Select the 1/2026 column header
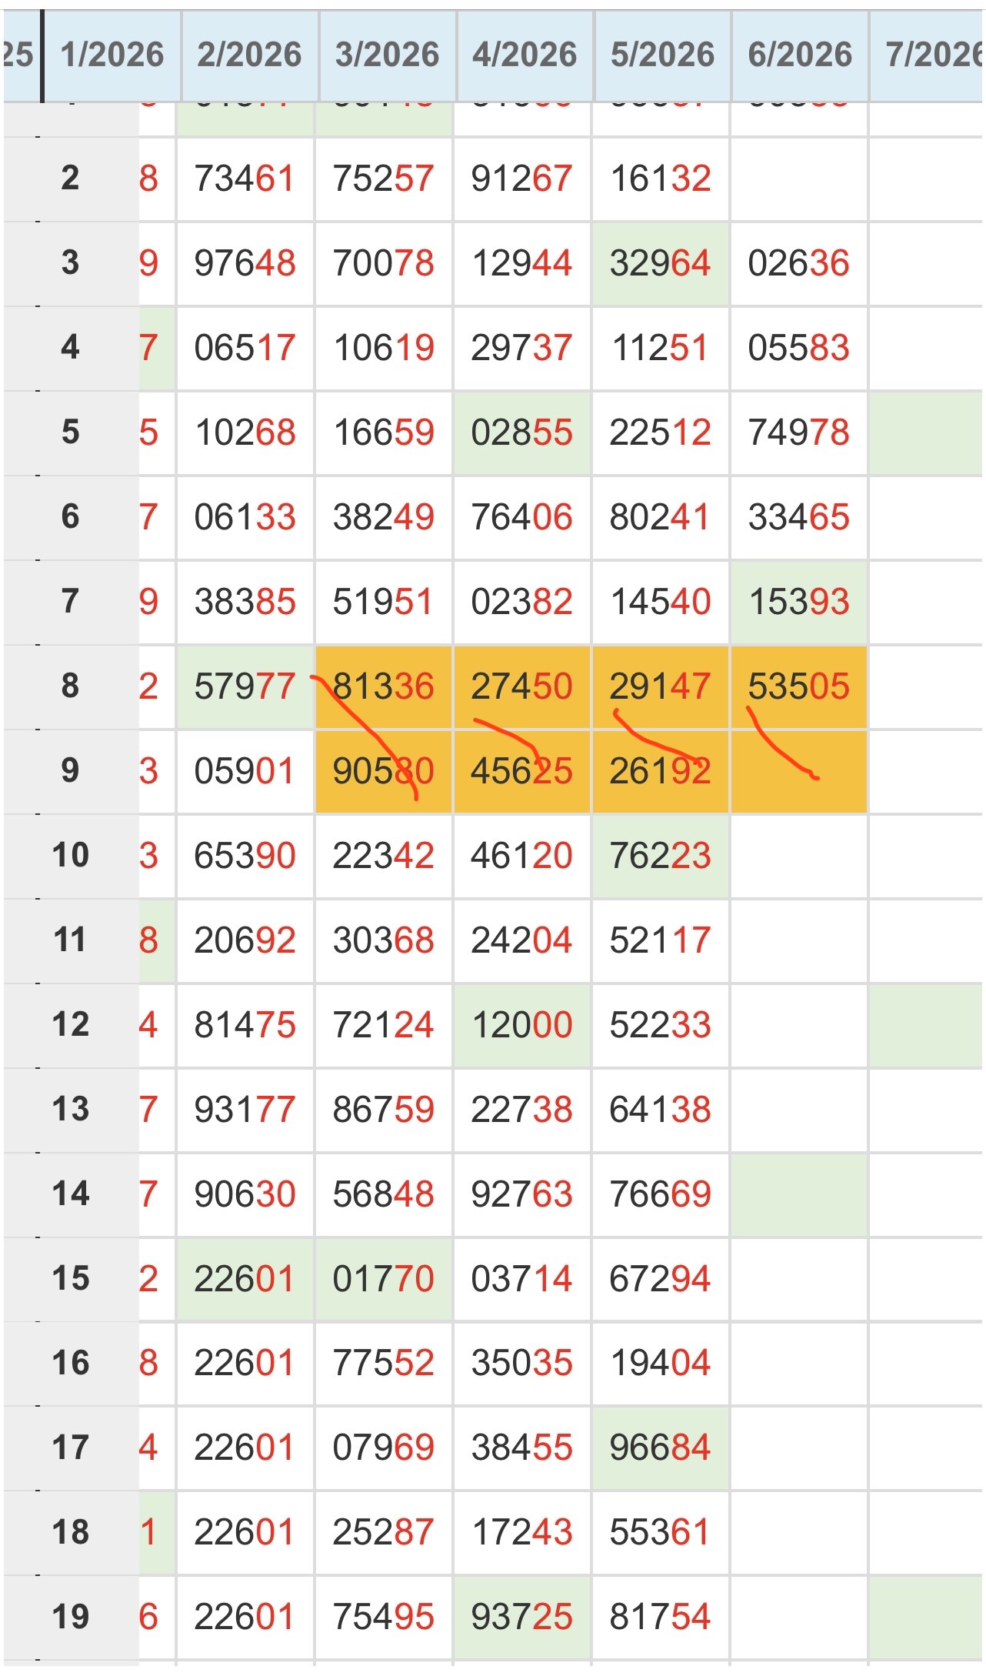This screenshot has width=986, height=1673. click(112, 55)
